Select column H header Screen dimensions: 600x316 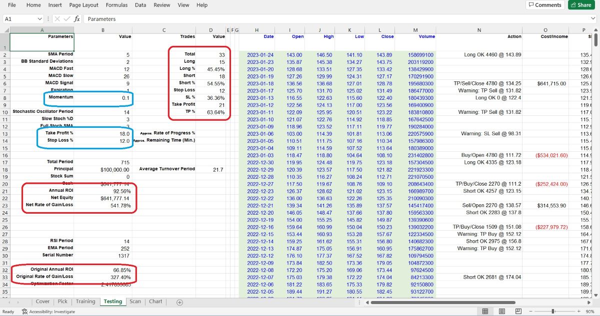pos(256,30)
